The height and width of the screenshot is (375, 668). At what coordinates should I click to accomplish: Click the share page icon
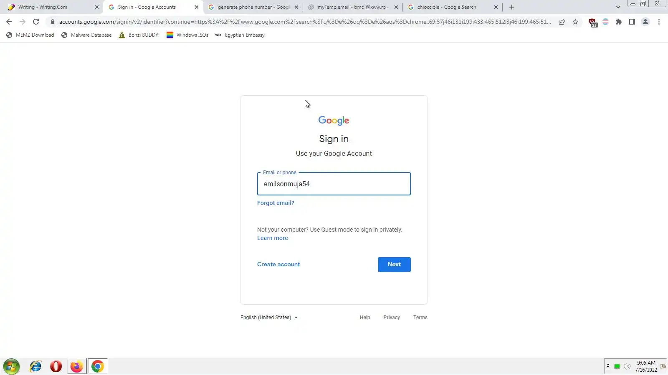tap(562, 22)
